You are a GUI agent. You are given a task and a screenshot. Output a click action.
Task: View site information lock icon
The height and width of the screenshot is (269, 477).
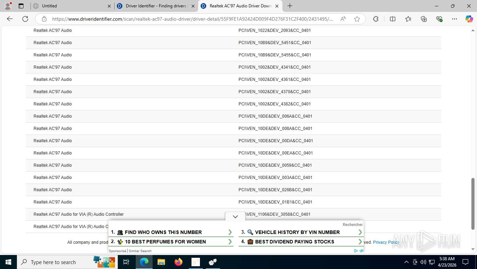point(44,19)
